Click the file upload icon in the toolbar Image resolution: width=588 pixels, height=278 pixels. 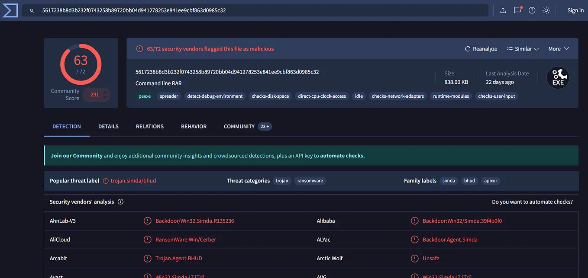click(x=503, y=10)
